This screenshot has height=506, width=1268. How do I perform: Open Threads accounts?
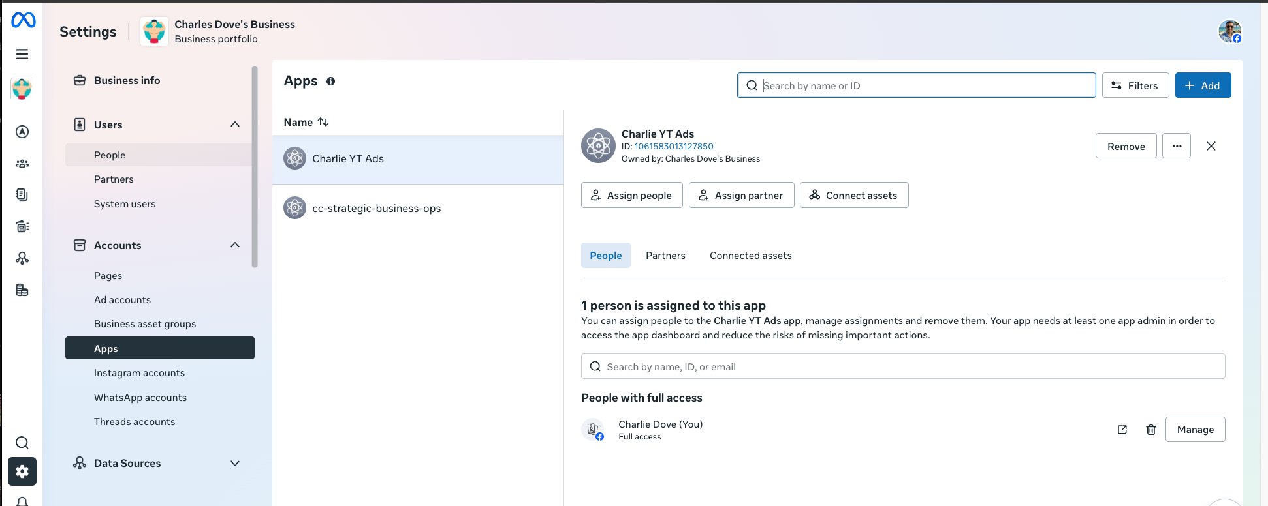pyautogui.click(x=135, y=422)
